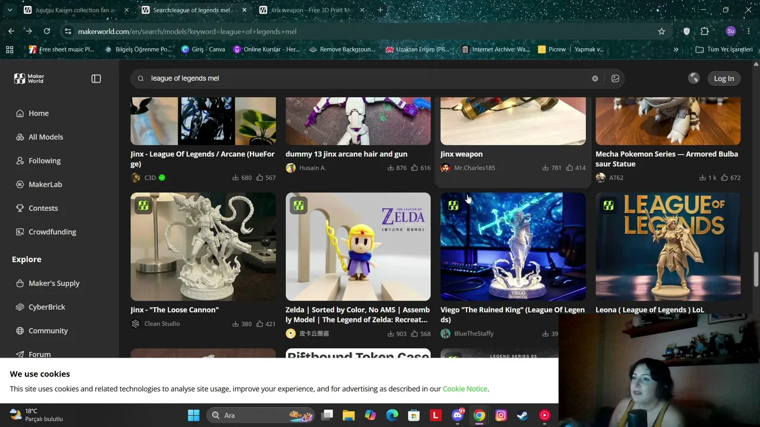Reload the current page
Viewport: 760px width, 427px height.
coord(47,31)
